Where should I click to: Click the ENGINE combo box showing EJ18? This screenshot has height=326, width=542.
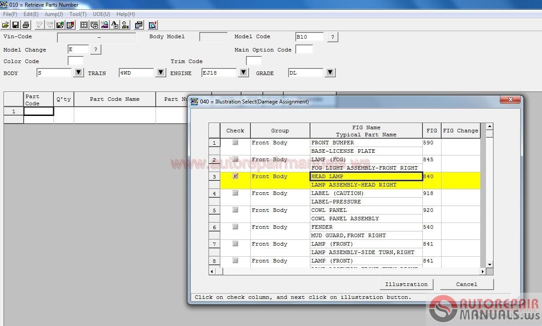tap(219, 73)
